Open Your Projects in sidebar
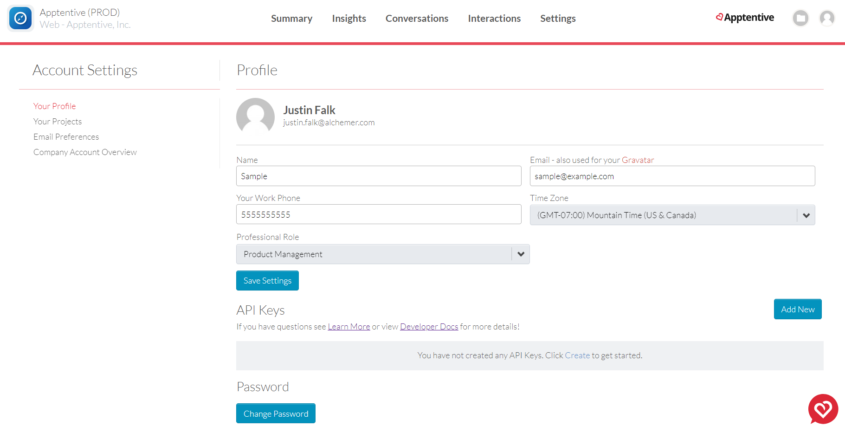845x426 pixels. [x=58, y=122]
